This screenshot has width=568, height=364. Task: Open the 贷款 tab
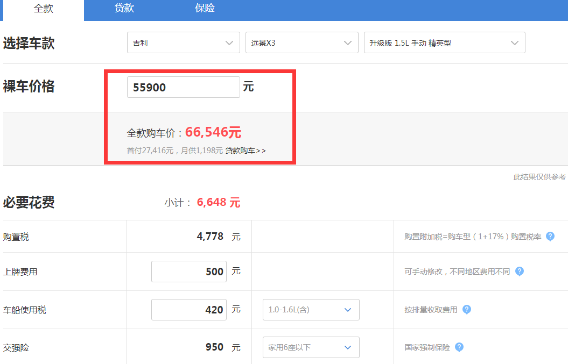point(124,8)
